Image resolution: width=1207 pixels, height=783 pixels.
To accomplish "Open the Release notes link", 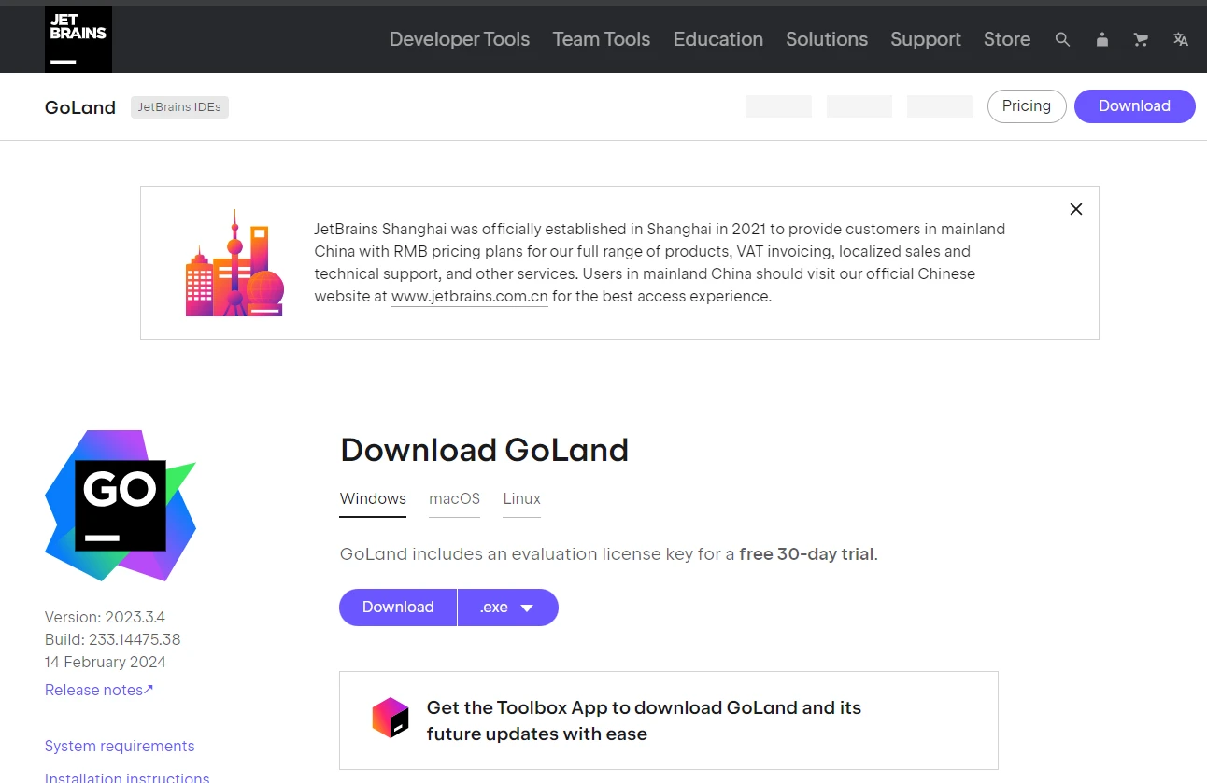I will pos(99,690).
